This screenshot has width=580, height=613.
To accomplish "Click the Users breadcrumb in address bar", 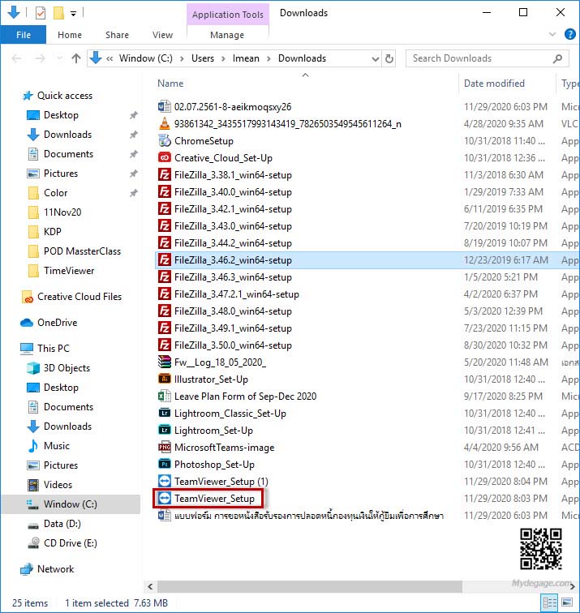I will 203,58.
